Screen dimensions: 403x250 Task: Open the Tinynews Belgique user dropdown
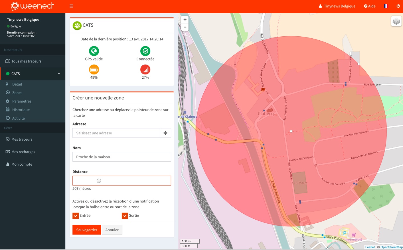click(x=337, y=6)
